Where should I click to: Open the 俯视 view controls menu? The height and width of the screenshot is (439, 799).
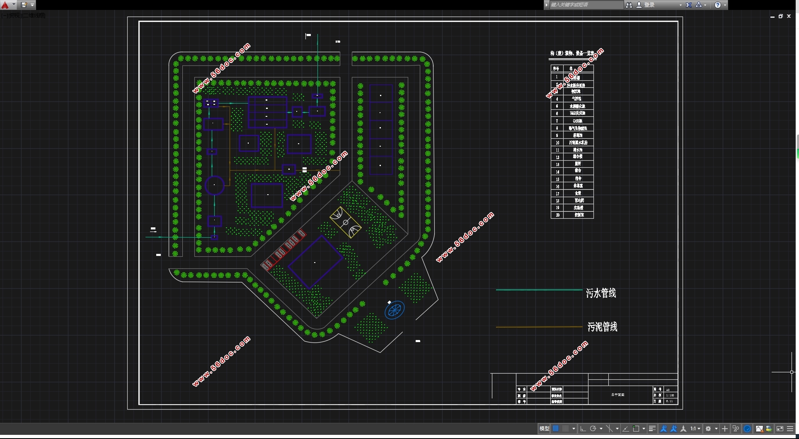pos(14,15)
